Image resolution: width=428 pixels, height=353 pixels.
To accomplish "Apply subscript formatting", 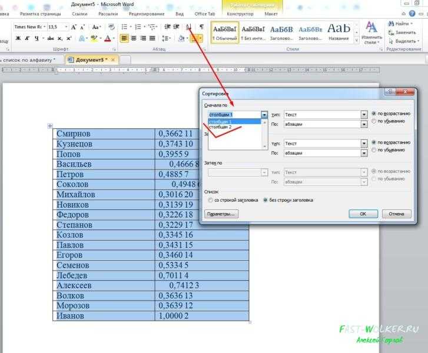I will tap(60, 38).
